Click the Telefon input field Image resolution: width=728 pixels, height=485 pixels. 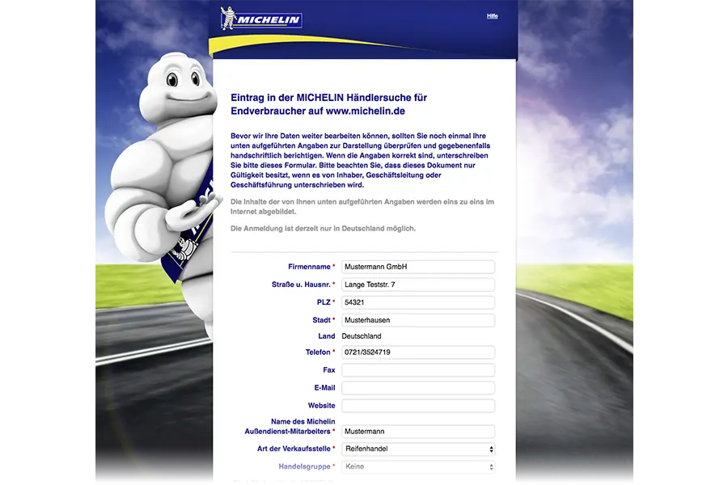tap(418, 352)
